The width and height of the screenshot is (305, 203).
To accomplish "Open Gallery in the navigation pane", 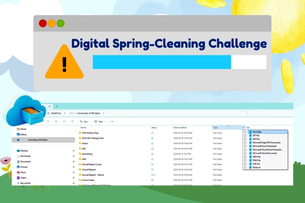I will (x=24, y=134).
